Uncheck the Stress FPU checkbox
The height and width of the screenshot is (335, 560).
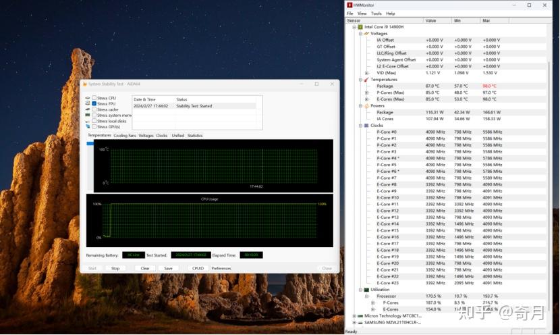click(94, 103)
